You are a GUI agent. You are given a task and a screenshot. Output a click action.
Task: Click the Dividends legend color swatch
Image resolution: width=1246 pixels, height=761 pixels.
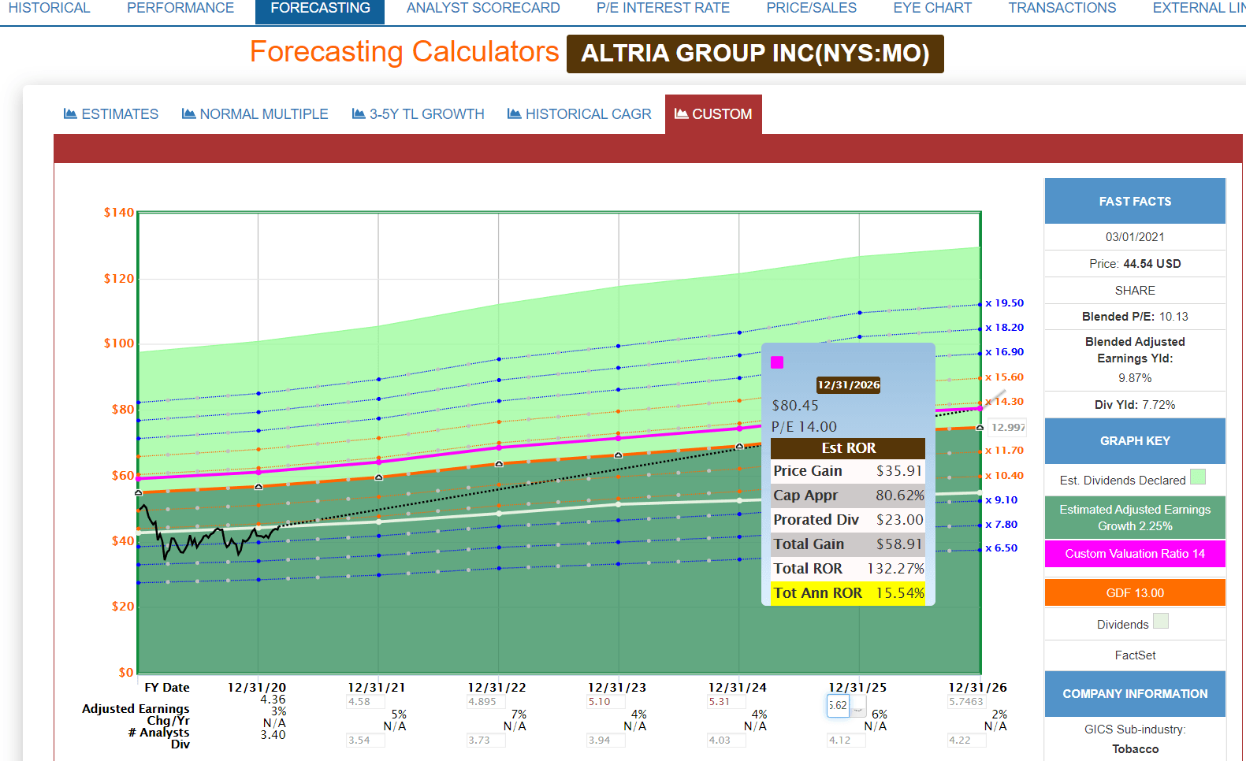coord(1161,621)
